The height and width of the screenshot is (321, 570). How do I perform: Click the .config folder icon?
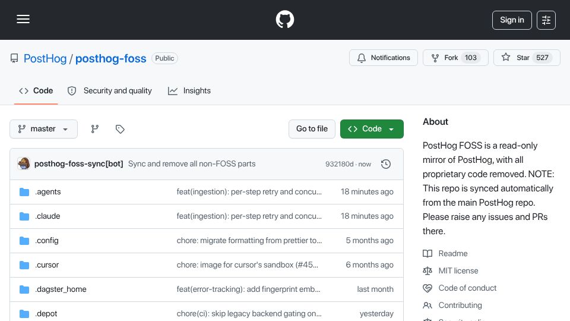click(x=24, y=241)
